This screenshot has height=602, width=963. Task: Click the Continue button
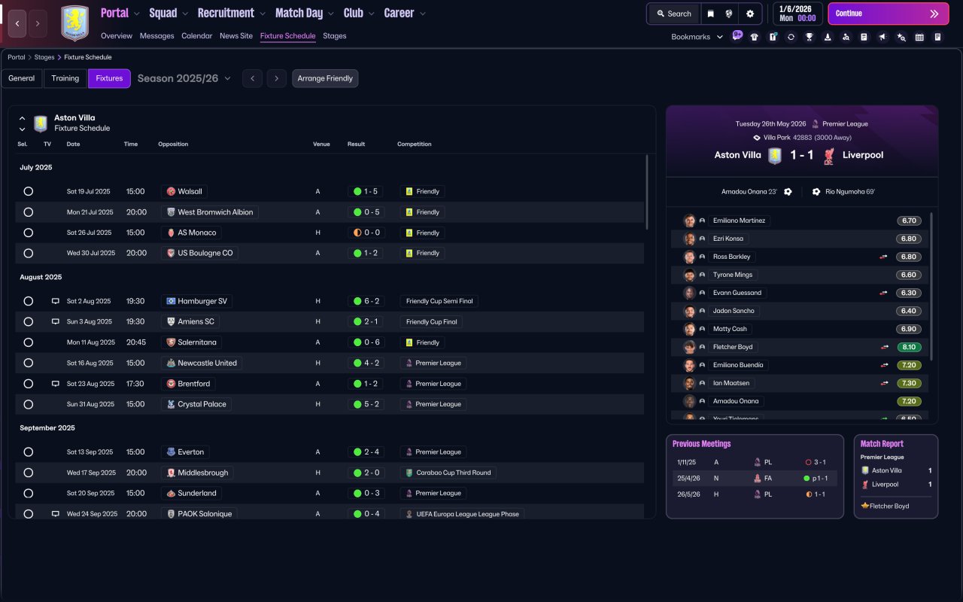pos(889,14)
